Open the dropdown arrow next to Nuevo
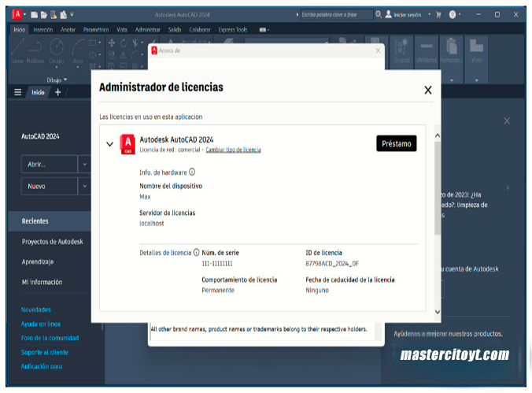 [x=84, y=186]
